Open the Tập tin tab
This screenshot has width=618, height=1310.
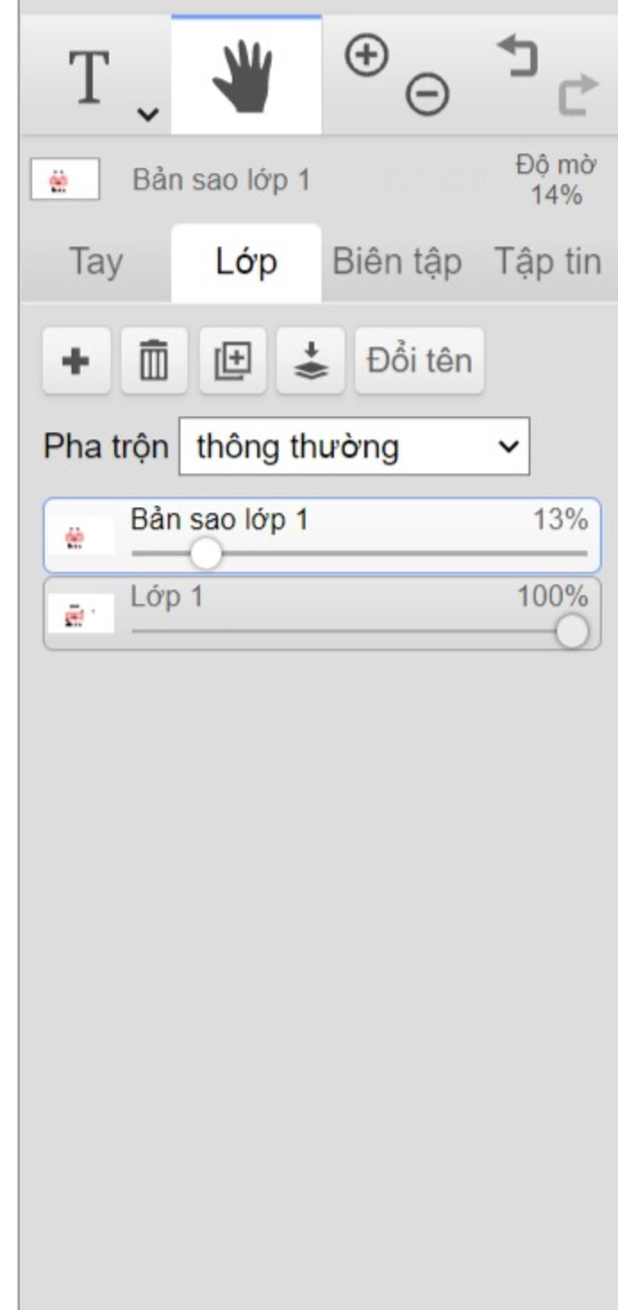(547, 262)
